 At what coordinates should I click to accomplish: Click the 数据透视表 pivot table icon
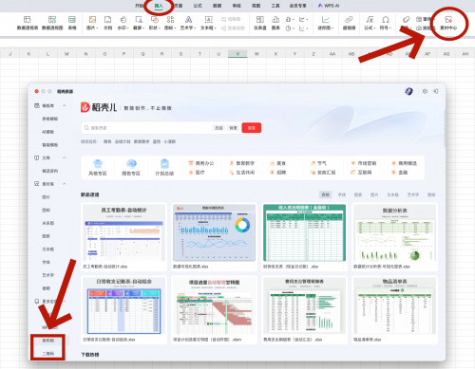click(x=28, y=23)
